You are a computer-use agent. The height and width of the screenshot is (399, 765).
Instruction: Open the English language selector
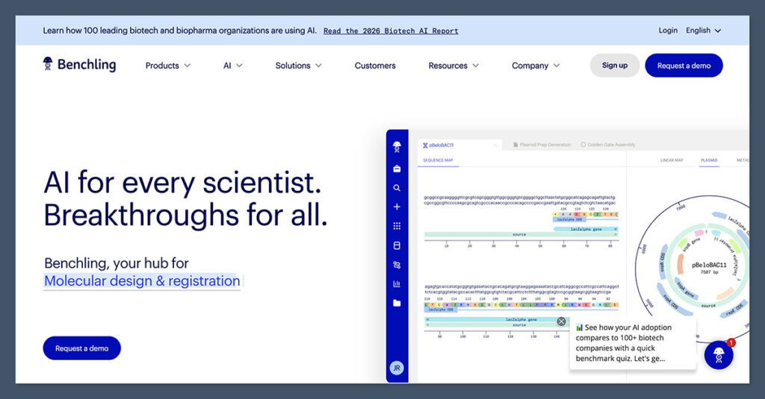703,31
